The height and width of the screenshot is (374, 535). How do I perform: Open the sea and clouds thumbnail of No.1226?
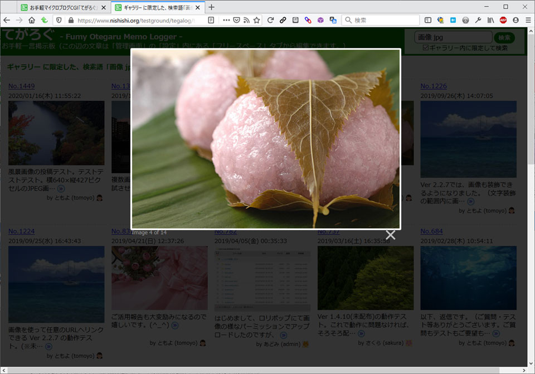469,139
